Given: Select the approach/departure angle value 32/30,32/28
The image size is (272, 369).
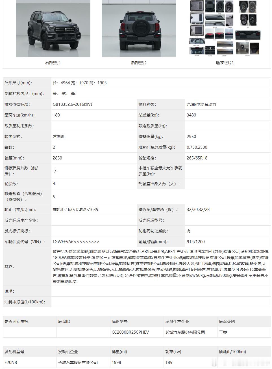Looking at the screenshot, I should pyautogui.click(x=198, y=210).
